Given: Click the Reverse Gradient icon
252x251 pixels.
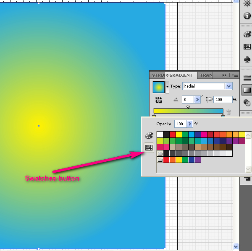Looking at the screenshot, I should (x=159, y=100).
